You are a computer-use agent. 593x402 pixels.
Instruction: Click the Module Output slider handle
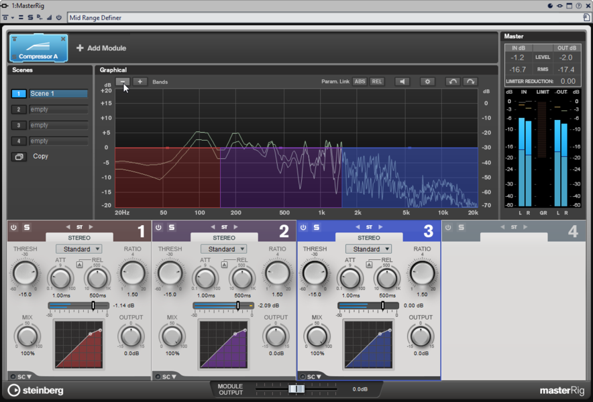[296, 389]
